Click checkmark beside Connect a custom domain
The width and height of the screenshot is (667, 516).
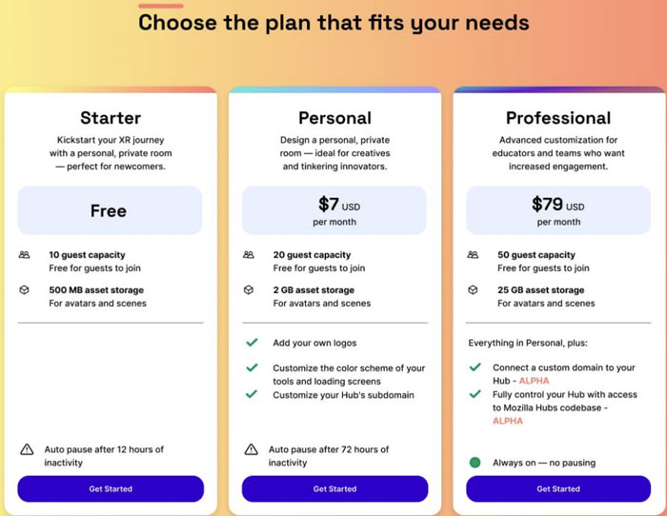point(475,367)
